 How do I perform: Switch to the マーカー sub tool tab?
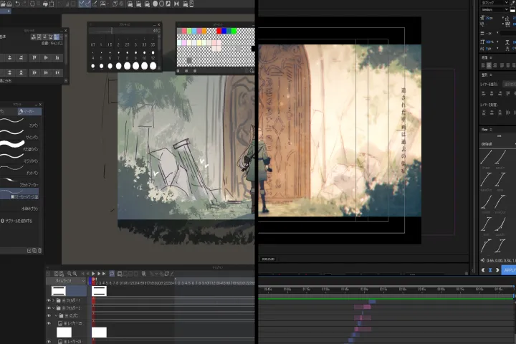[29, 112]
